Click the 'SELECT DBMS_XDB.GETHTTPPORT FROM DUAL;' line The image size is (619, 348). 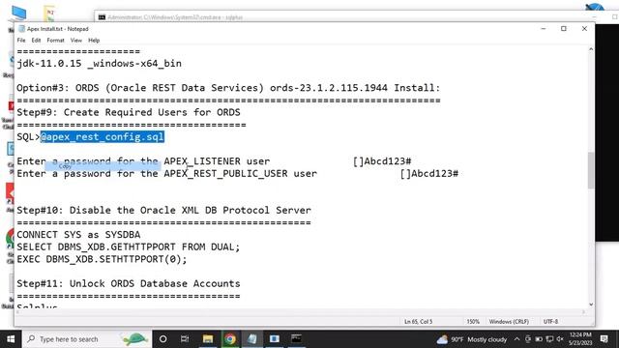(129, 247)
